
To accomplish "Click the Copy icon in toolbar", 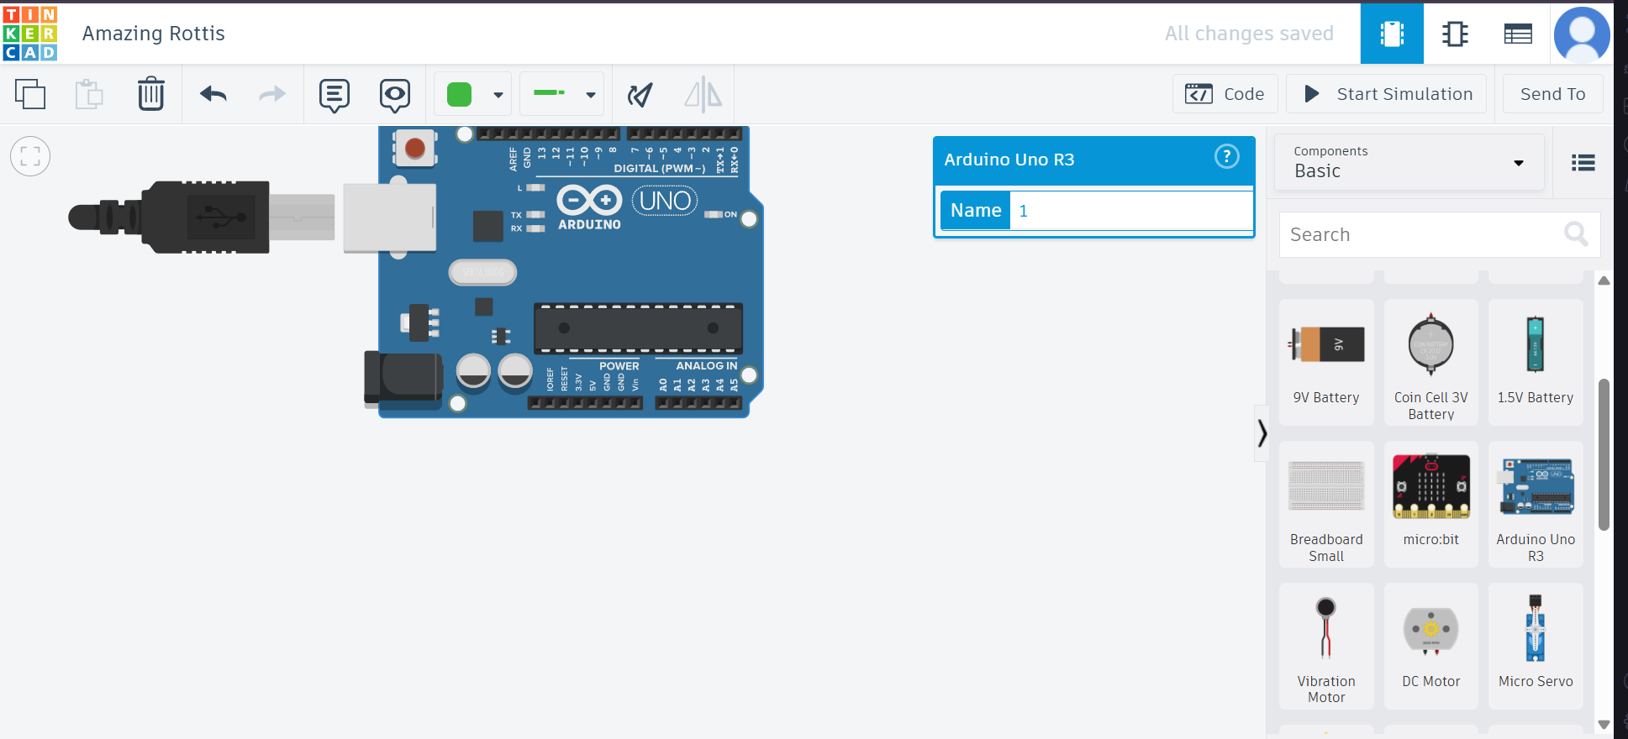I will point(30,94).
